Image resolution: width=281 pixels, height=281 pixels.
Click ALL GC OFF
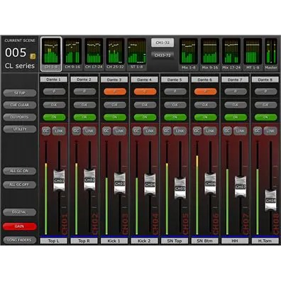point(20,184)
